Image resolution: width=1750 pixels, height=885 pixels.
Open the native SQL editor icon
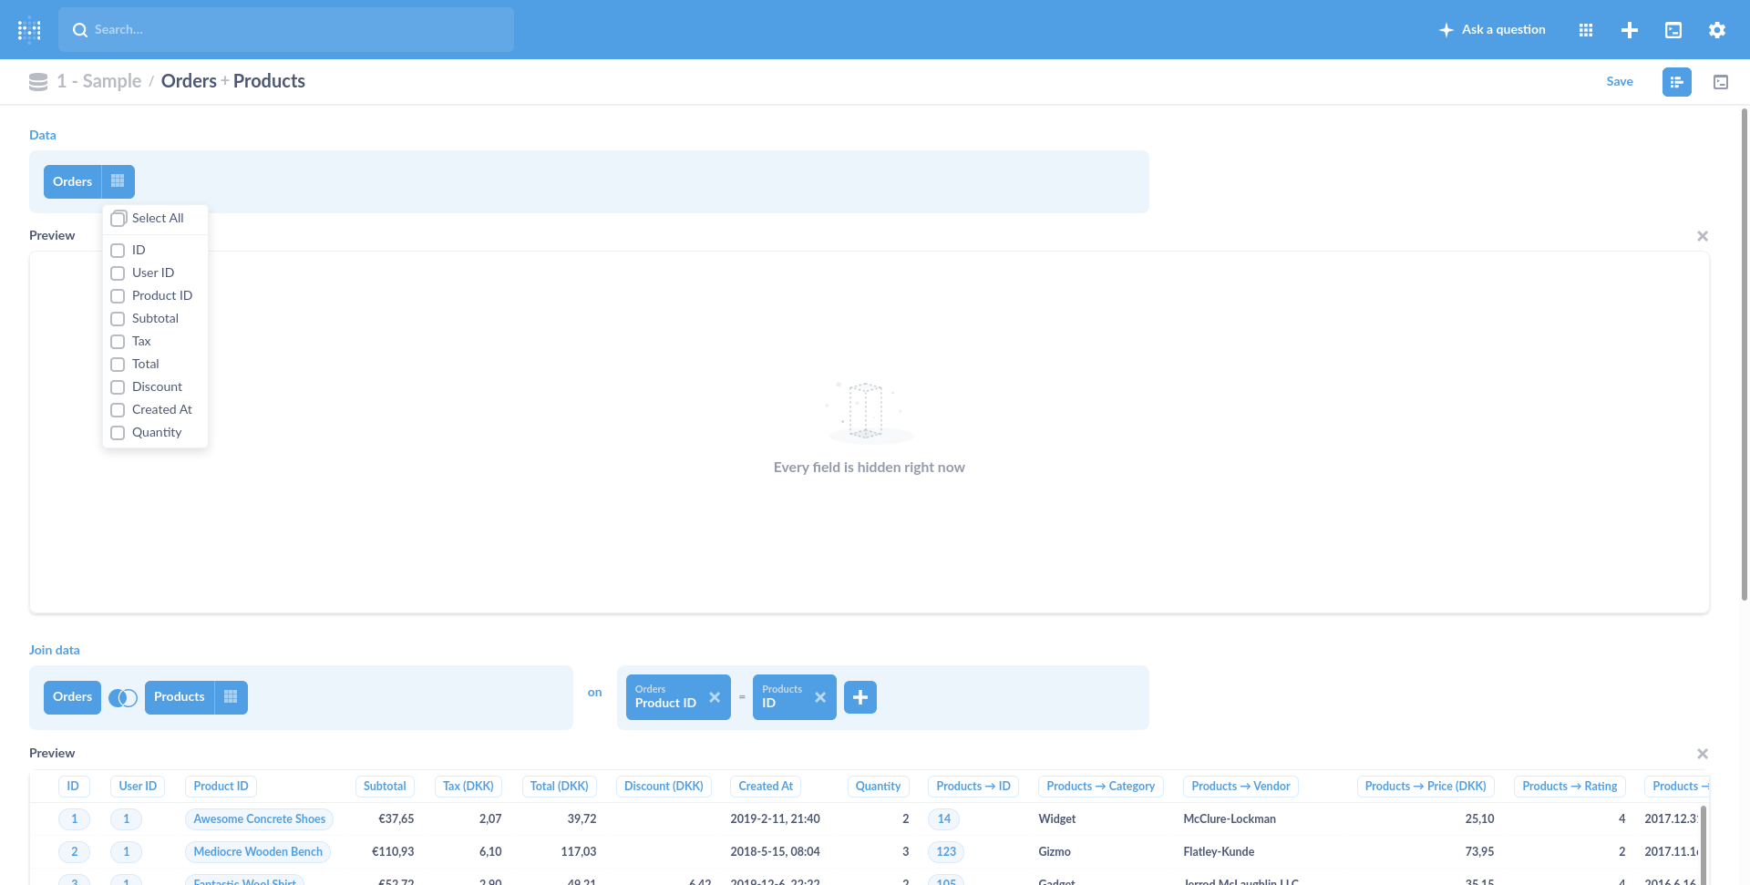tap(1673, 29)
